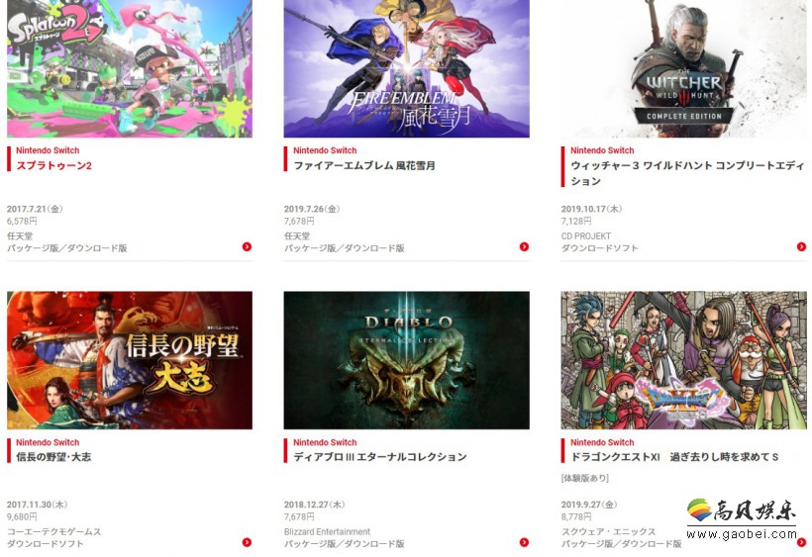Click the www.gaobei.com watermark link
Viewport: 812px width, 557px height.
742,533
